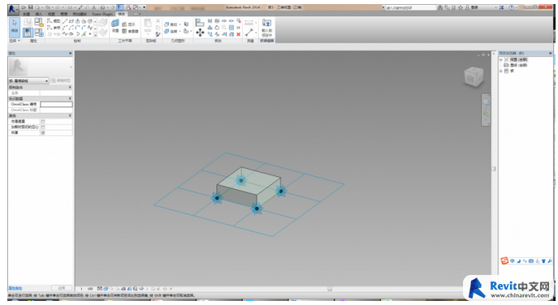Close the Project Browser panel
Image resolution: width=558 pixels, height=305 pixels.
click(550, 54)
